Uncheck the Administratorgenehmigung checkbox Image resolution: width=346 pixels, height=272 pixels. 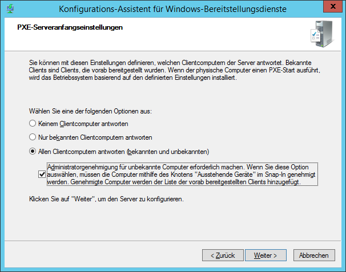pos(42,174)
